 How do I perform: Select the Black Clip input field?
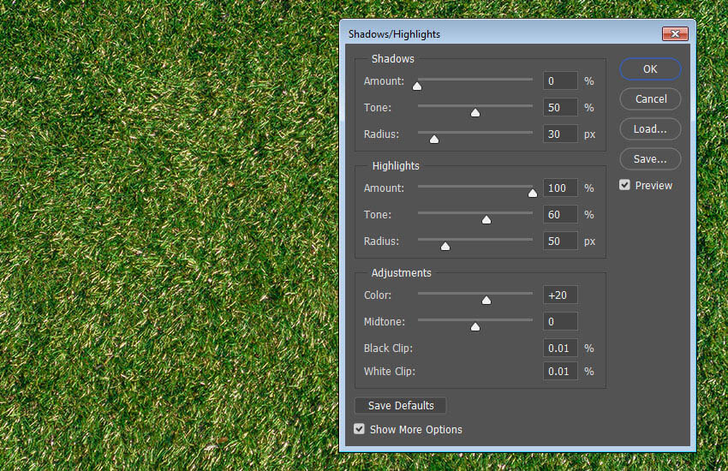(x=560, y=349)
